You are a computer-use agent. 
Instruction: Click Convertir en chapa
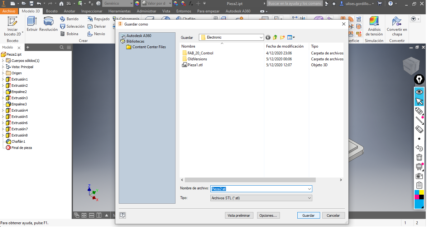coord(397,26)
